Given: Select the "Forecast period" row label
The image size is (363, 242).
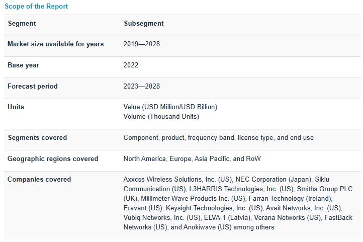Looking at the screenshot, I should click(32, 87).
